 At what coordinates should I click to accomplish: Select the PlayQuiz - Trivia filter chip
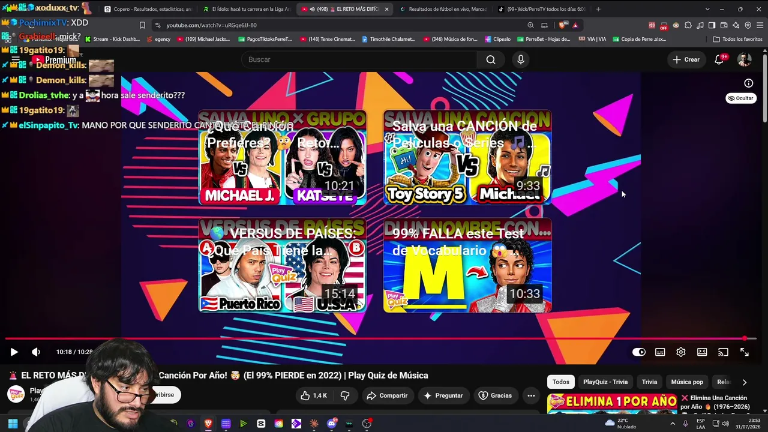click(605, 382)
